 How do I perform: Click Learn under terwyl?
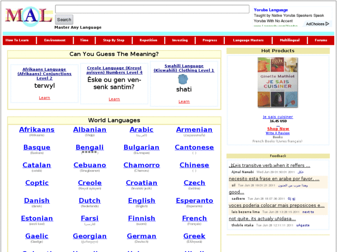45,98
